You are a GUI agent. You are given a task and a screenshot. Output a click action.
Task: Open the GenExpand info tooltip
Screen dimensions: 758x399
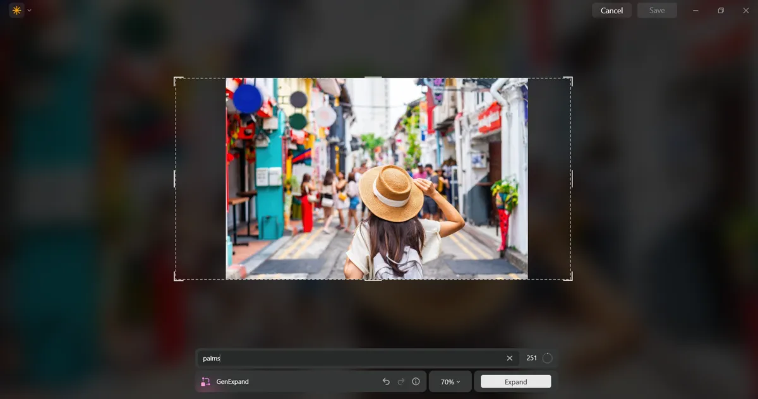416,381
